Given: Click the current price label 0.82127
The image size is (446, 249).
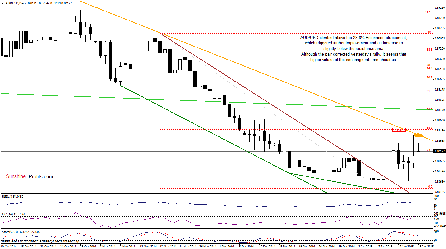Looking at the screenshot, I should (x=439, y=151).
